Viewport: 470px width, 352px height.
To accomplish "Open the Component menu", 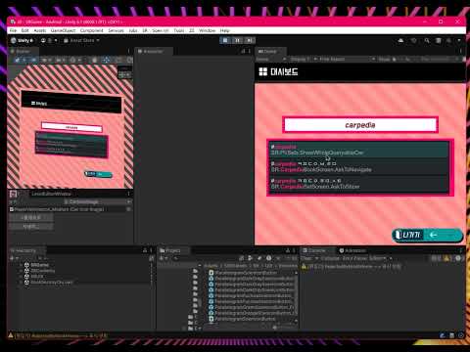I will pyautogui.click(x=91, y=30).
